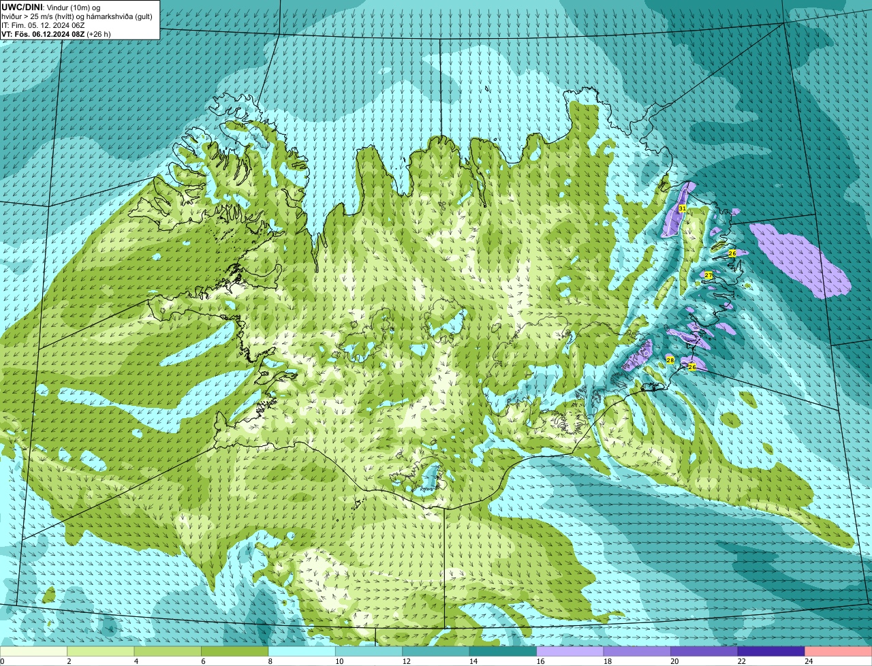Click the "hámarkshviða (gult)" legend text line

[x=119, y=16]
